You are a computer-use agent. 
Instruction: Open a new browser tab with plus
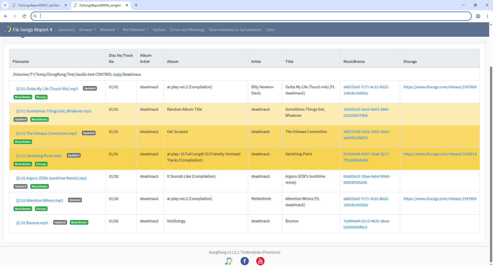pyautogui.click(x=136, y=5)
